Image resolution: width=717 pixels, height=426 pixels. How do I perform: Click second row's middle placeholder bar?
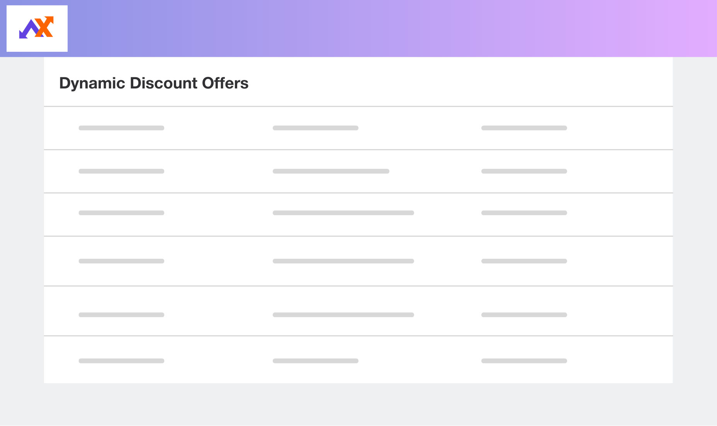pyautogui.click(x=331, y=171)
